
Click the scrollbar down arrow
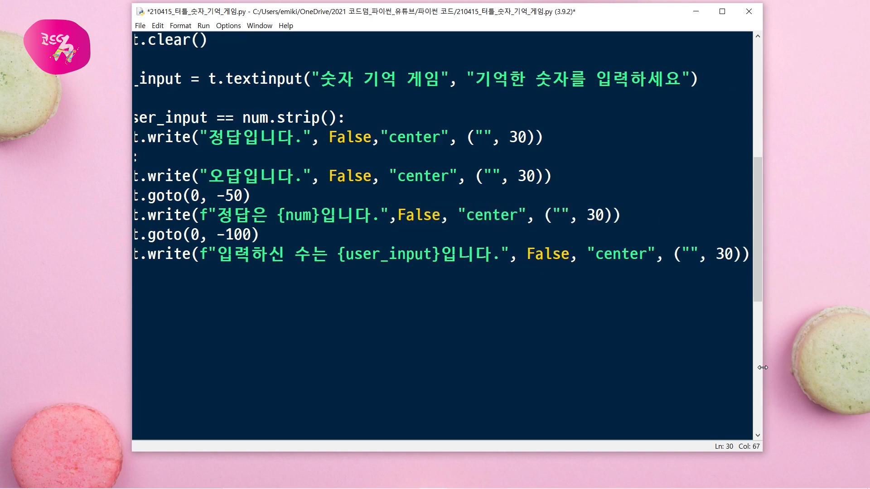coord(758,435)
